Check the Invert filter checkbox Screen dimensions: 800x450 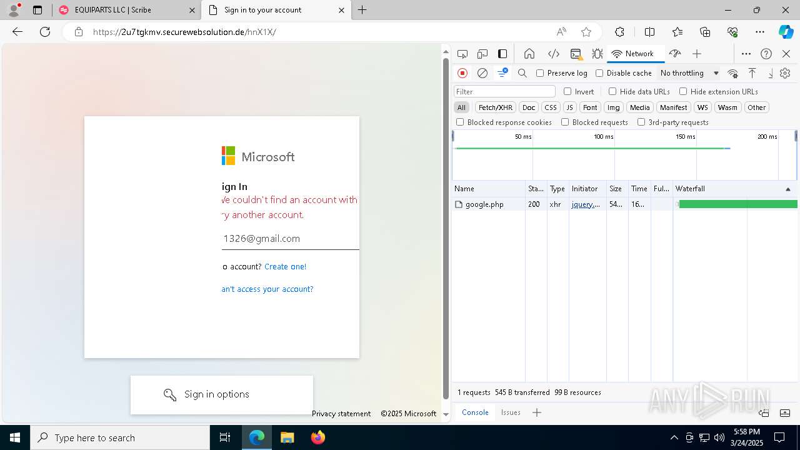(567, 91)
